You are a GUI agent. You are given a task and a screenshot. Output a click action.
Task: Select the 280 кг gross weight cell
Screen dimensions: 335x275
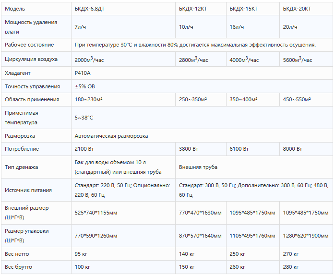click(306, 267)
